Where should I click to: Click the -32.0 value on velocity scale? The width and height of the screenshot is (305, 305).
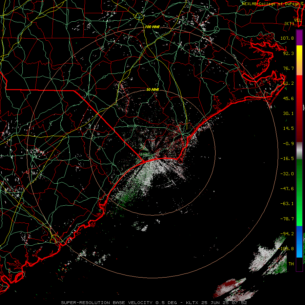coord(287,174)
